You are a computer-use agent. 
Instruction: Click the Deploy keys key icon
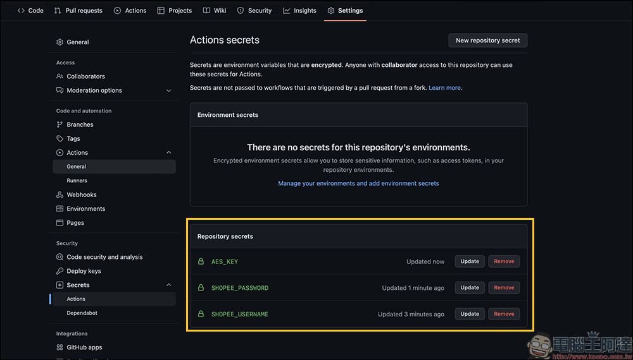60,272
